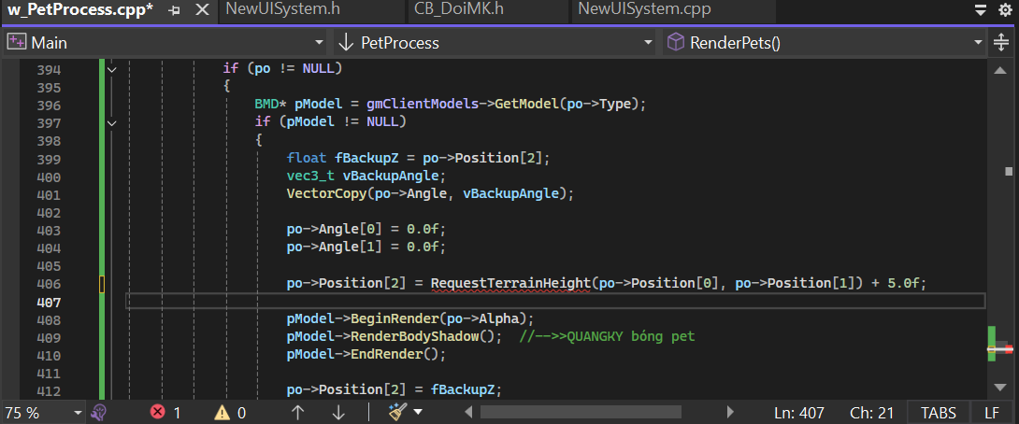Place cursor on empty line 407
Viewport: 1019px width, 424px height.
(555, 302)
